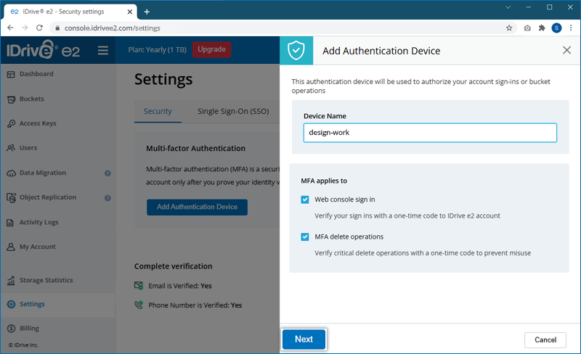Close the Add Authentication Device panel
Image resolution: width=581 pixels, height=354 pixels.
click(566, 50)
